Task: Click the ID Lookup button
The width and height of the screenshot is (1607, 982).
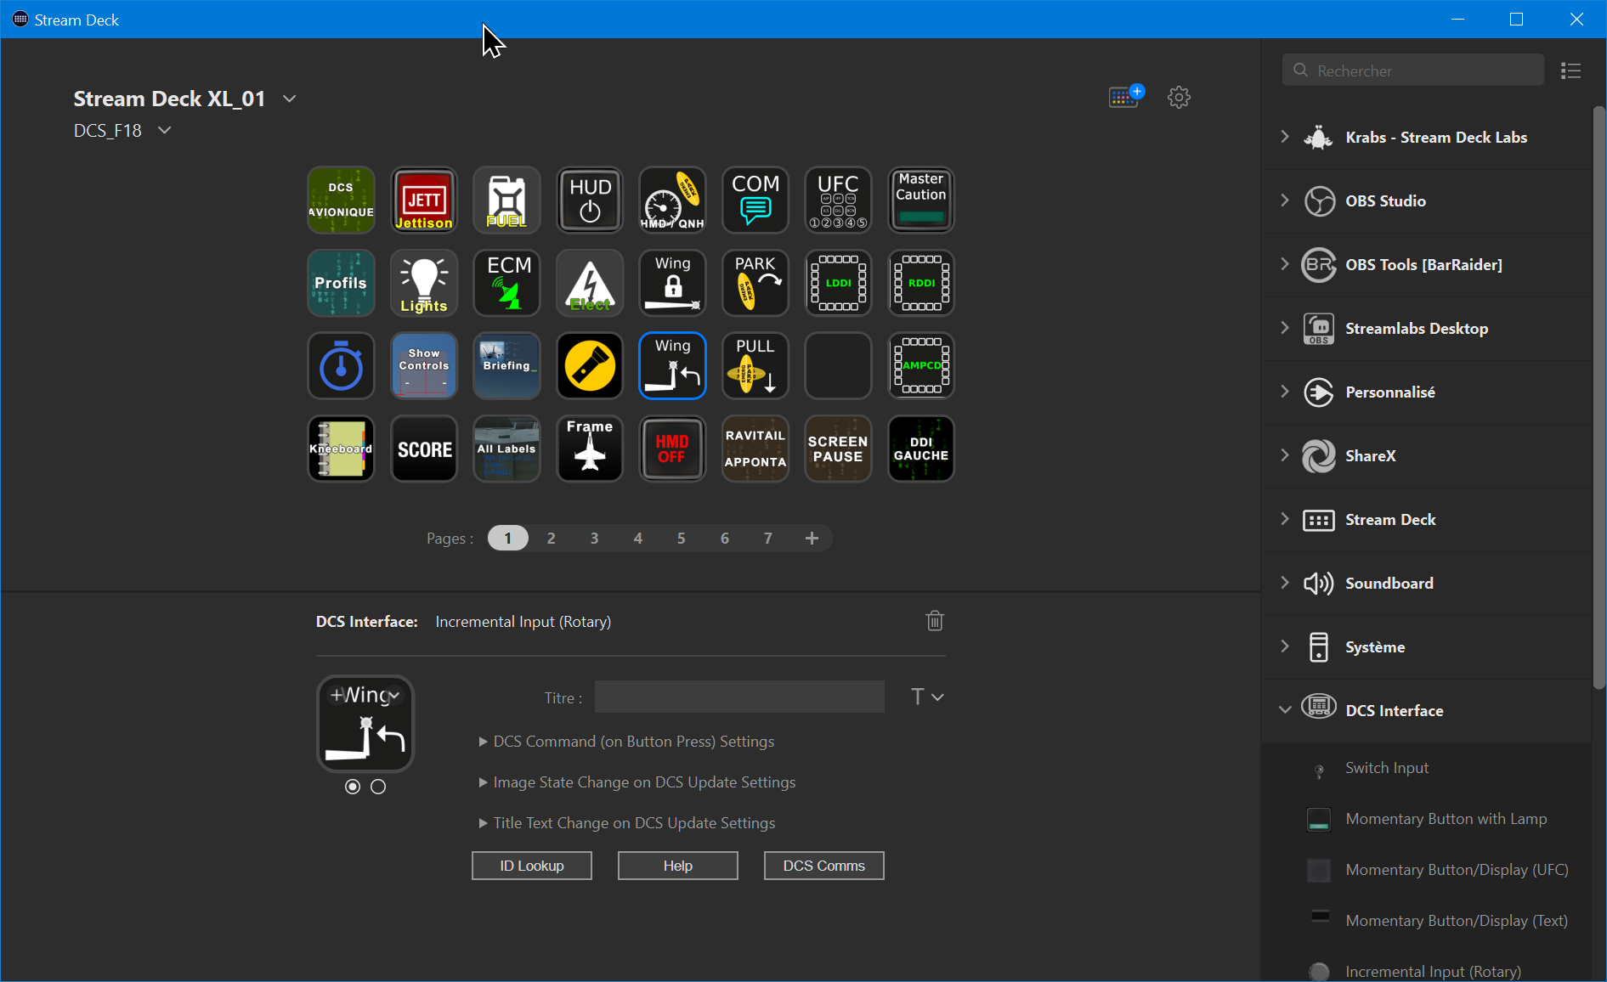Action: tap(531, 865)
